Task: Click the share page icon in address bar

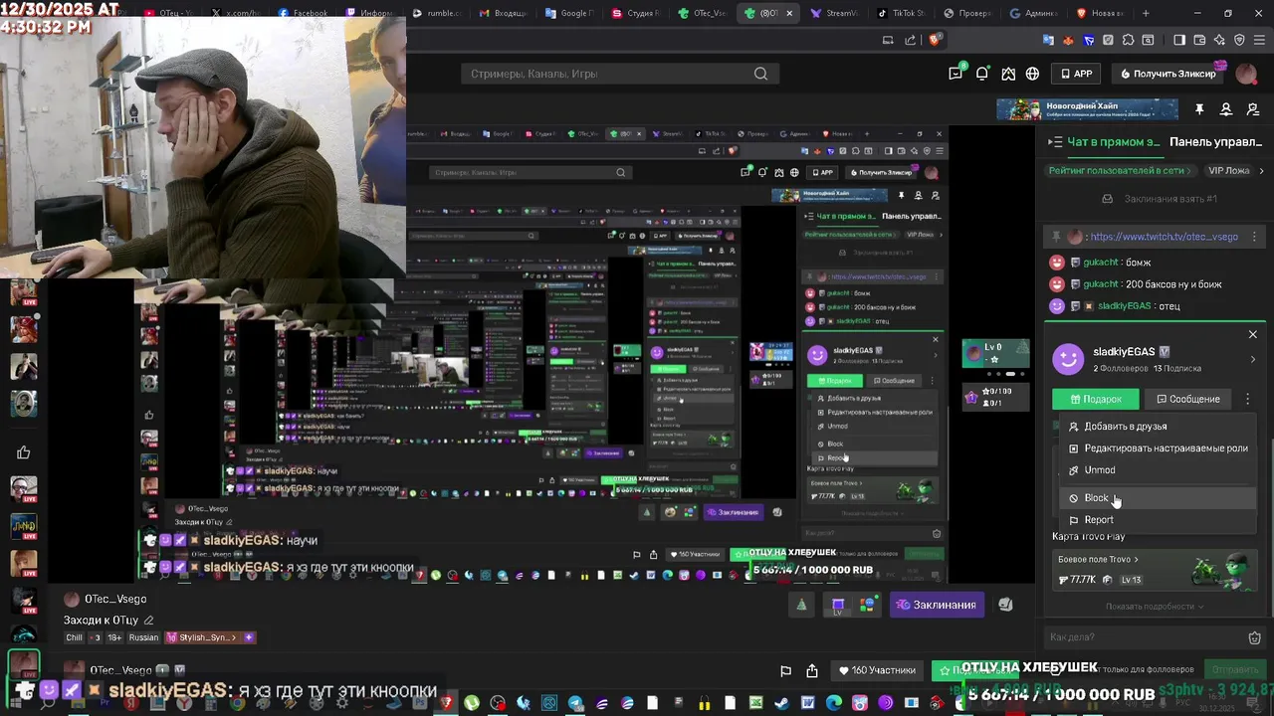Action: tap(911, 40)
